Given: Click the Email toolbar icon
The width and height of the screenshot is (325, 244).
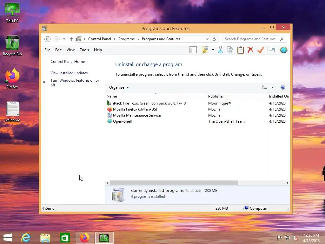Looking at the screenshot, I should point(271,50).
